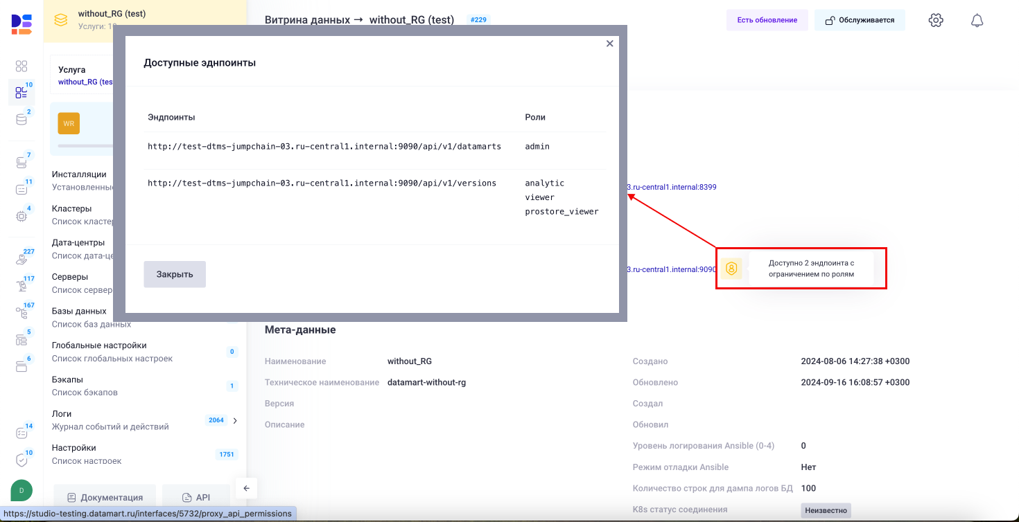
Task: Click the Есть обновление button
Action: 767,20
